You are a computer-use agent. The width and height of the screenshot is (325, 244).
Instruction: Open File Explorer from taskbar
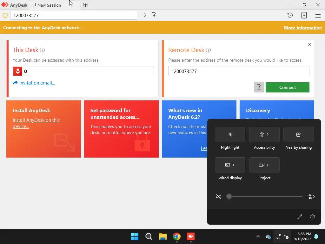pos(163,236)
